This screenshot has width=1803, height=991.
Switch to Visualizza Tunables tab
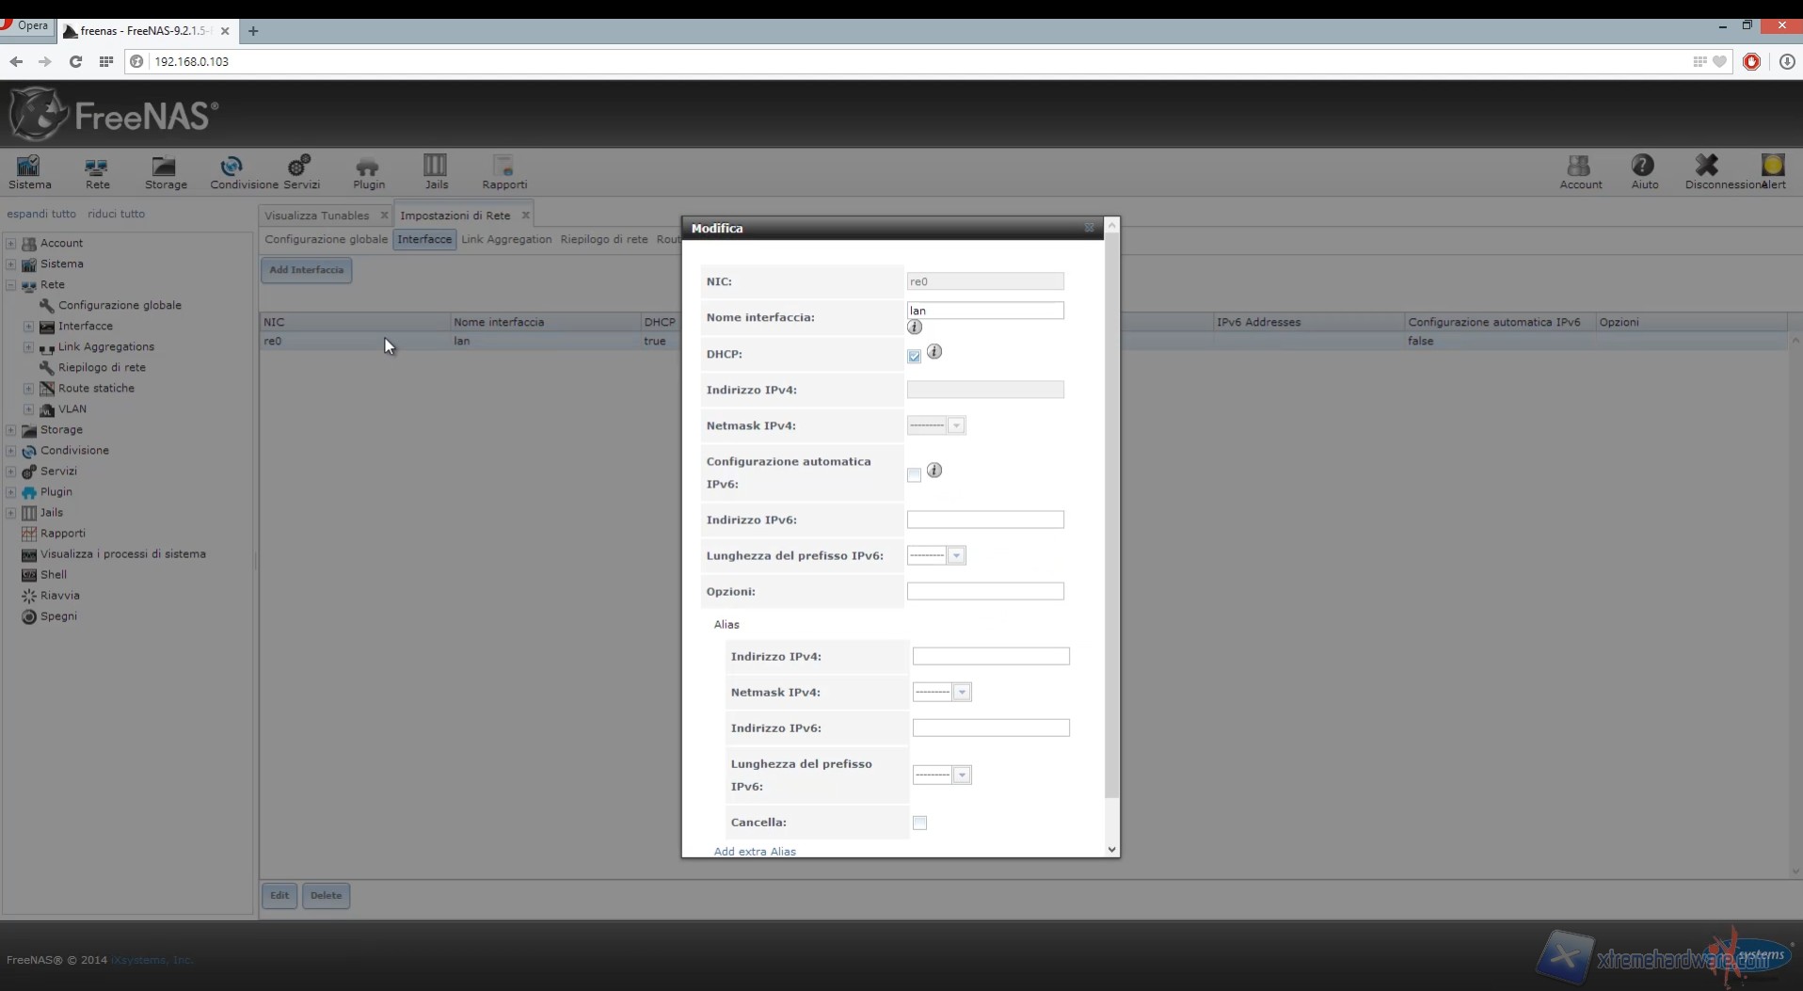(316, 216)
